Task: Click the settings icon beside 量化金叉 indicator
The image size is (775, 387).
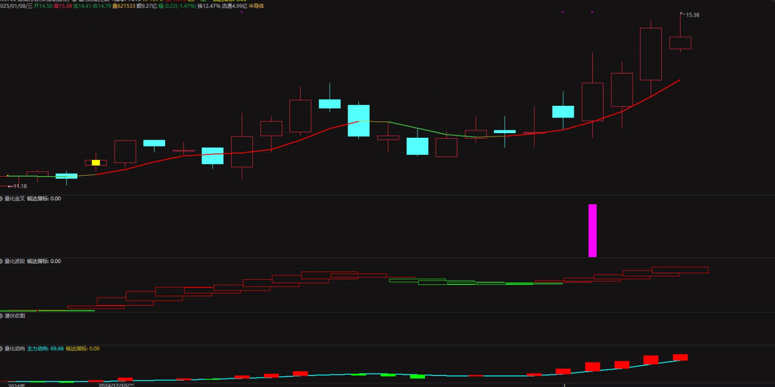Action: [1, 199]
